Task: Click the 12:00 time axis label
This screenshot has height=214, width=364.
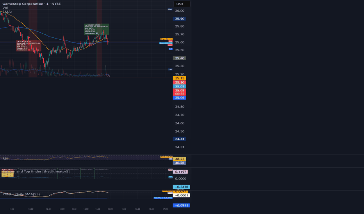Action: [x=30, y=209]
